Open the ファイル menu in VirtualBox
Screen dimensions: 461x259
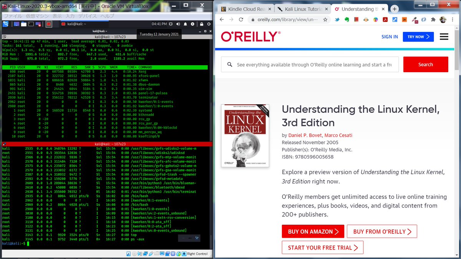click(x=13, y=16)
